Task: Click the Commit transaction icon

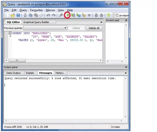Action: (96, 15)
